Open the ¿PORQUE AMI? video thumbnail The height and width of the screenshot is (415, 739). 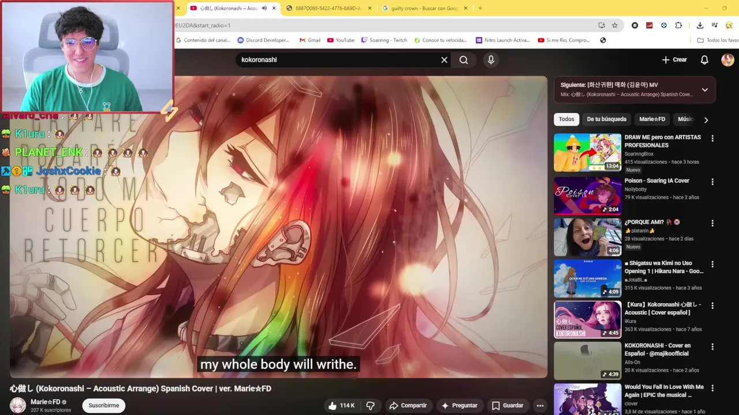tap(587, 237)
